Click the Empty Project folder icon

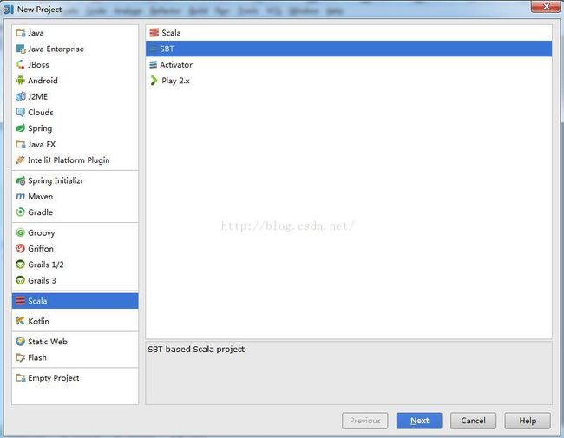tap(21, 378)
